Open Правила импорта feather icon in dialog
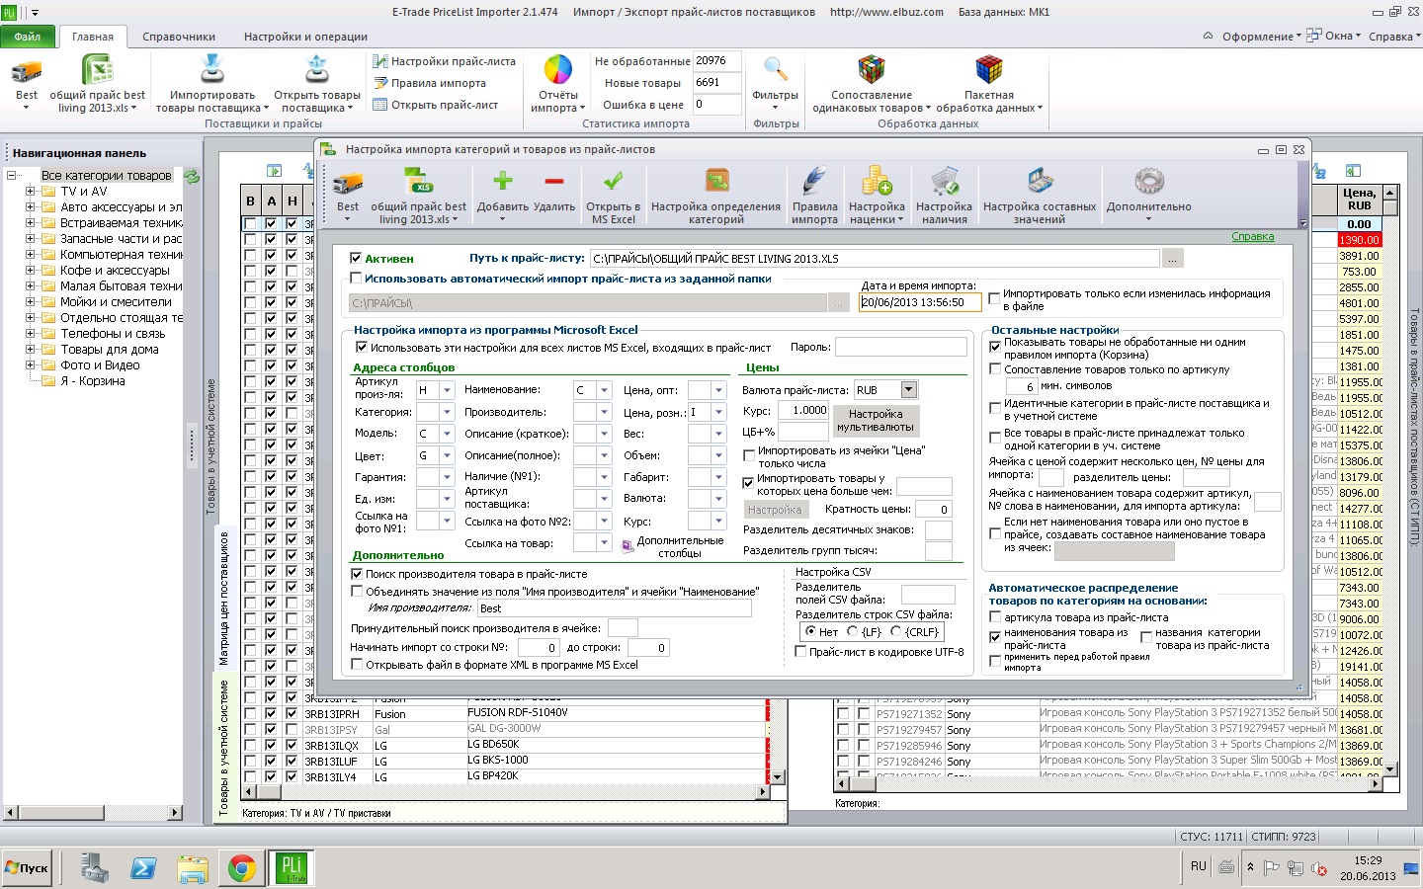 pyautogui.click(x=814, y=182)
